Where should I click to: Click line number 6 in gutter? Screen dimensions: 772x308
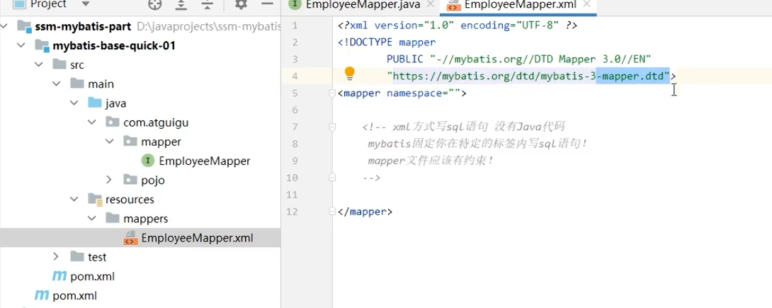pos(295,110)
